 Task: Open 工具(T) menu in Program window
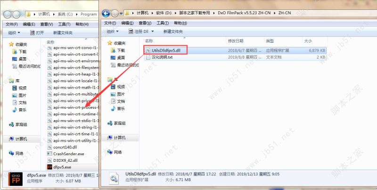(64, 24)
